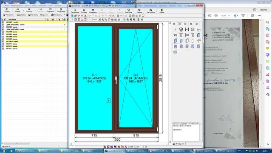
Task: Open the Действия tool in designer
Action: (128, 11)
